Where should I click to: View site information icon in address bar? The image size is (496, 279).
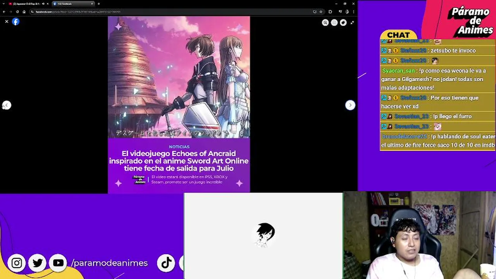tap(32, 12)
